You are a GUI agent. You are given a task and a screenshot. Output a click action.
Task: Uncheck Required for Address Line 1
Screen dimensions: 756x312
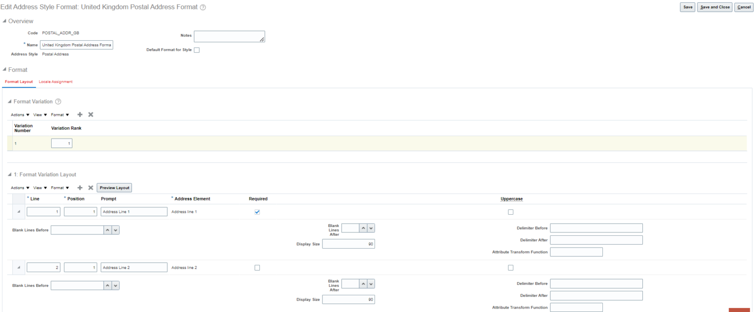point(257,212)
